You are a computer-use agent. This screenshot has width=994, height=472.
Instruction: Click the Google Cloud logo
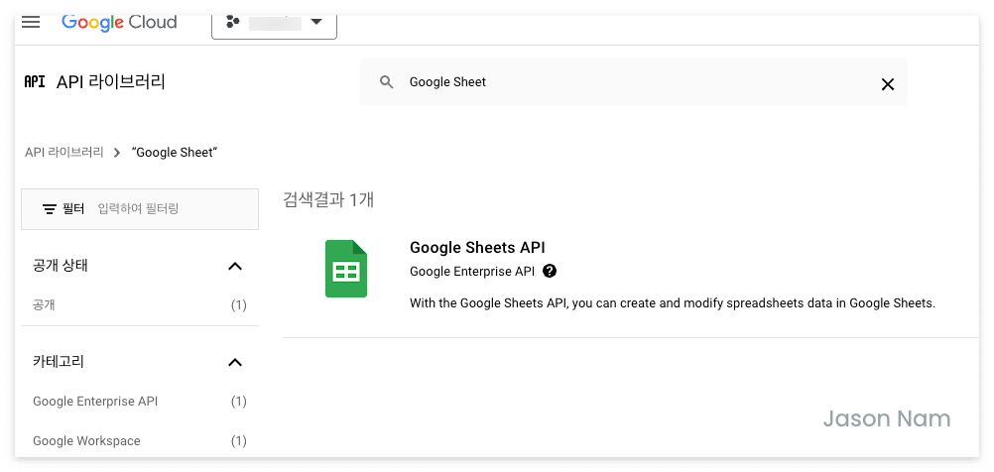(x=119, y=23)
